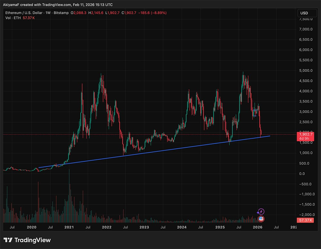Click the 4,000.0 price axis label
This screenshot has width=321, height=249.
(x=306, y=91)
